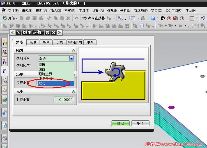Open dropdown arrow next to shaded cube icon
The height and width of the screenshot is (148, 207).
(158, 18)
